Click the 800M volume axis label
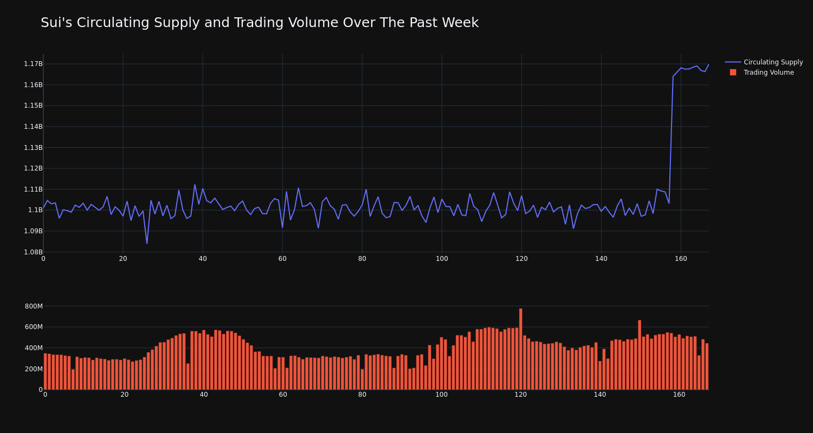 point(34,306)
